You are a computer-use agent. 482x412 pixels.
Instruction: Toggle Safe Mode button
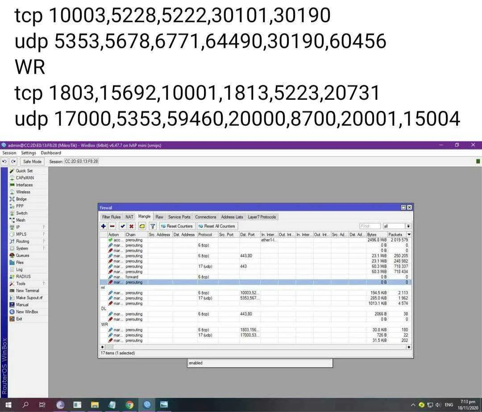[32, 161]
